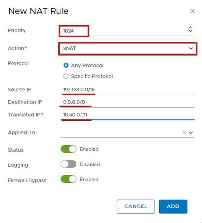Select the Any Protocol radio button
The width and height of the screenshot is (202, 223).
pyautogui.click(x=66, y=65)
